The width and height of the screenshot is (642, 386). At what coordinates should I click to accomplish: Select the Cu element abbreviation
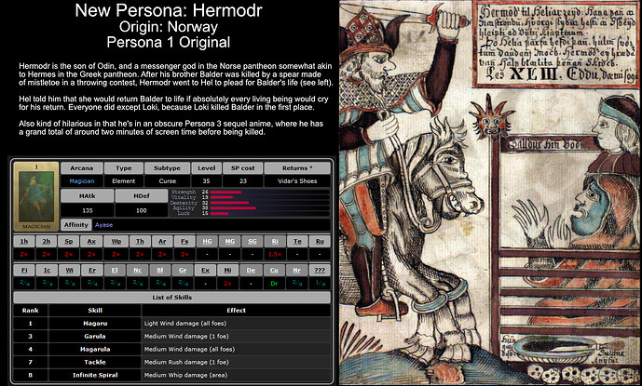point(274,271)
